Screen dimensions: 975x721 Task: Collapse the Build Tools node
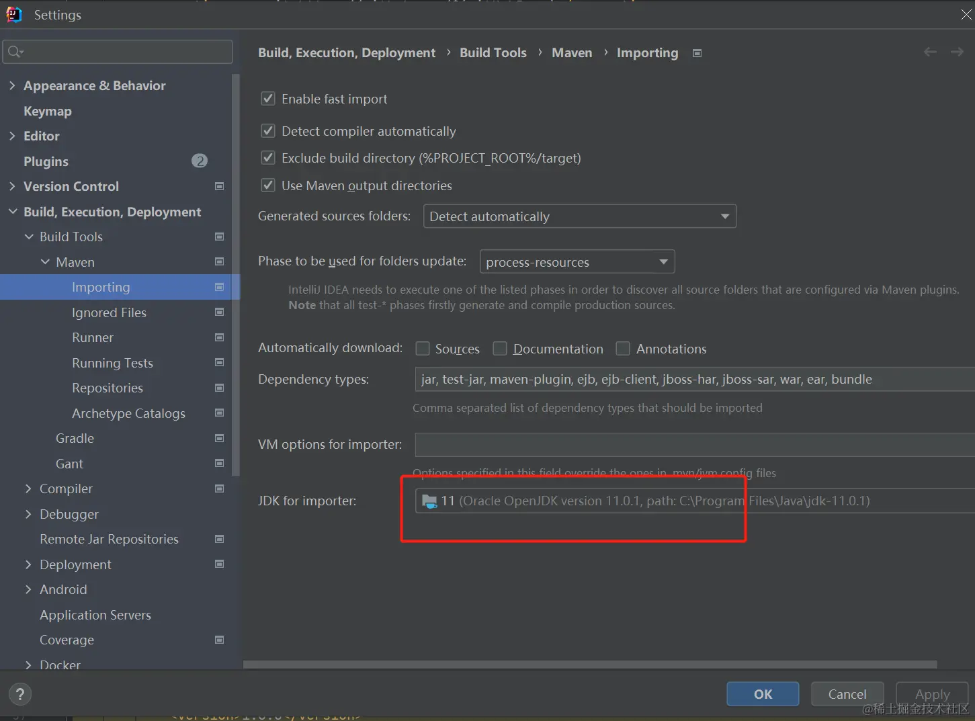click(29, 237)
